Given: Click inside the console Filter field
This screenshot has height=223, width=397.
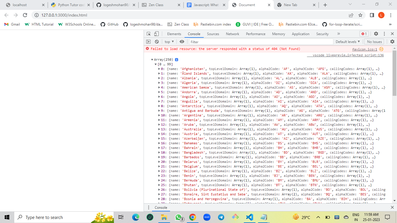Looking at the screenshot, I should (233, 42).
